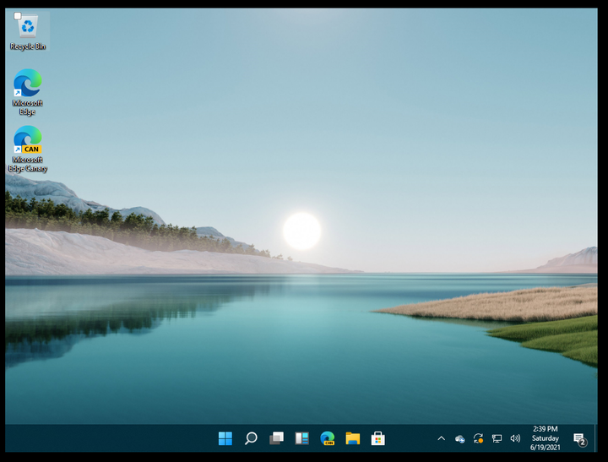Screen dimensions: 608x462
Task: Select the Microsoft Edge Canary desktop shortcut
Action: (x=28, y=149)
